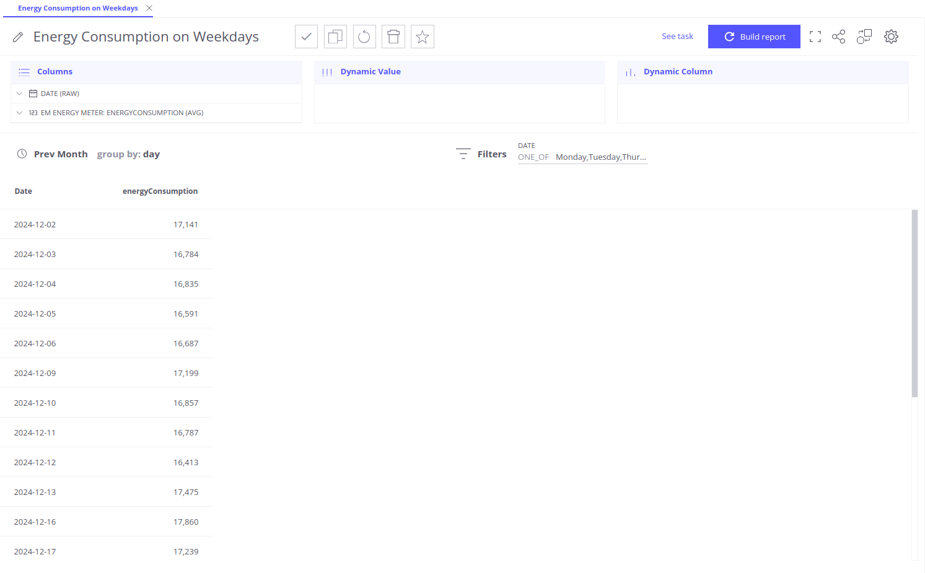Screen dimensions: 925x573
Task: Click the duplicate report icon
Action: pyautogui.click(x=335, y=37)
